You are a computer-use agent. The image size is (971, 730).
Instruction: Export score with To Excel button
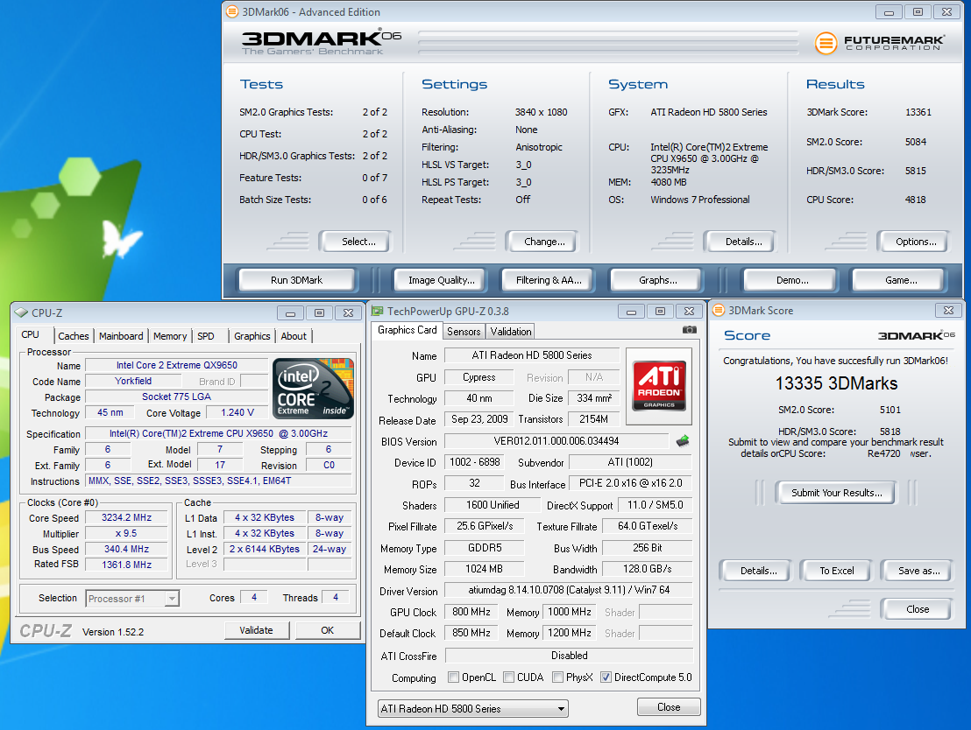[837, 571]
